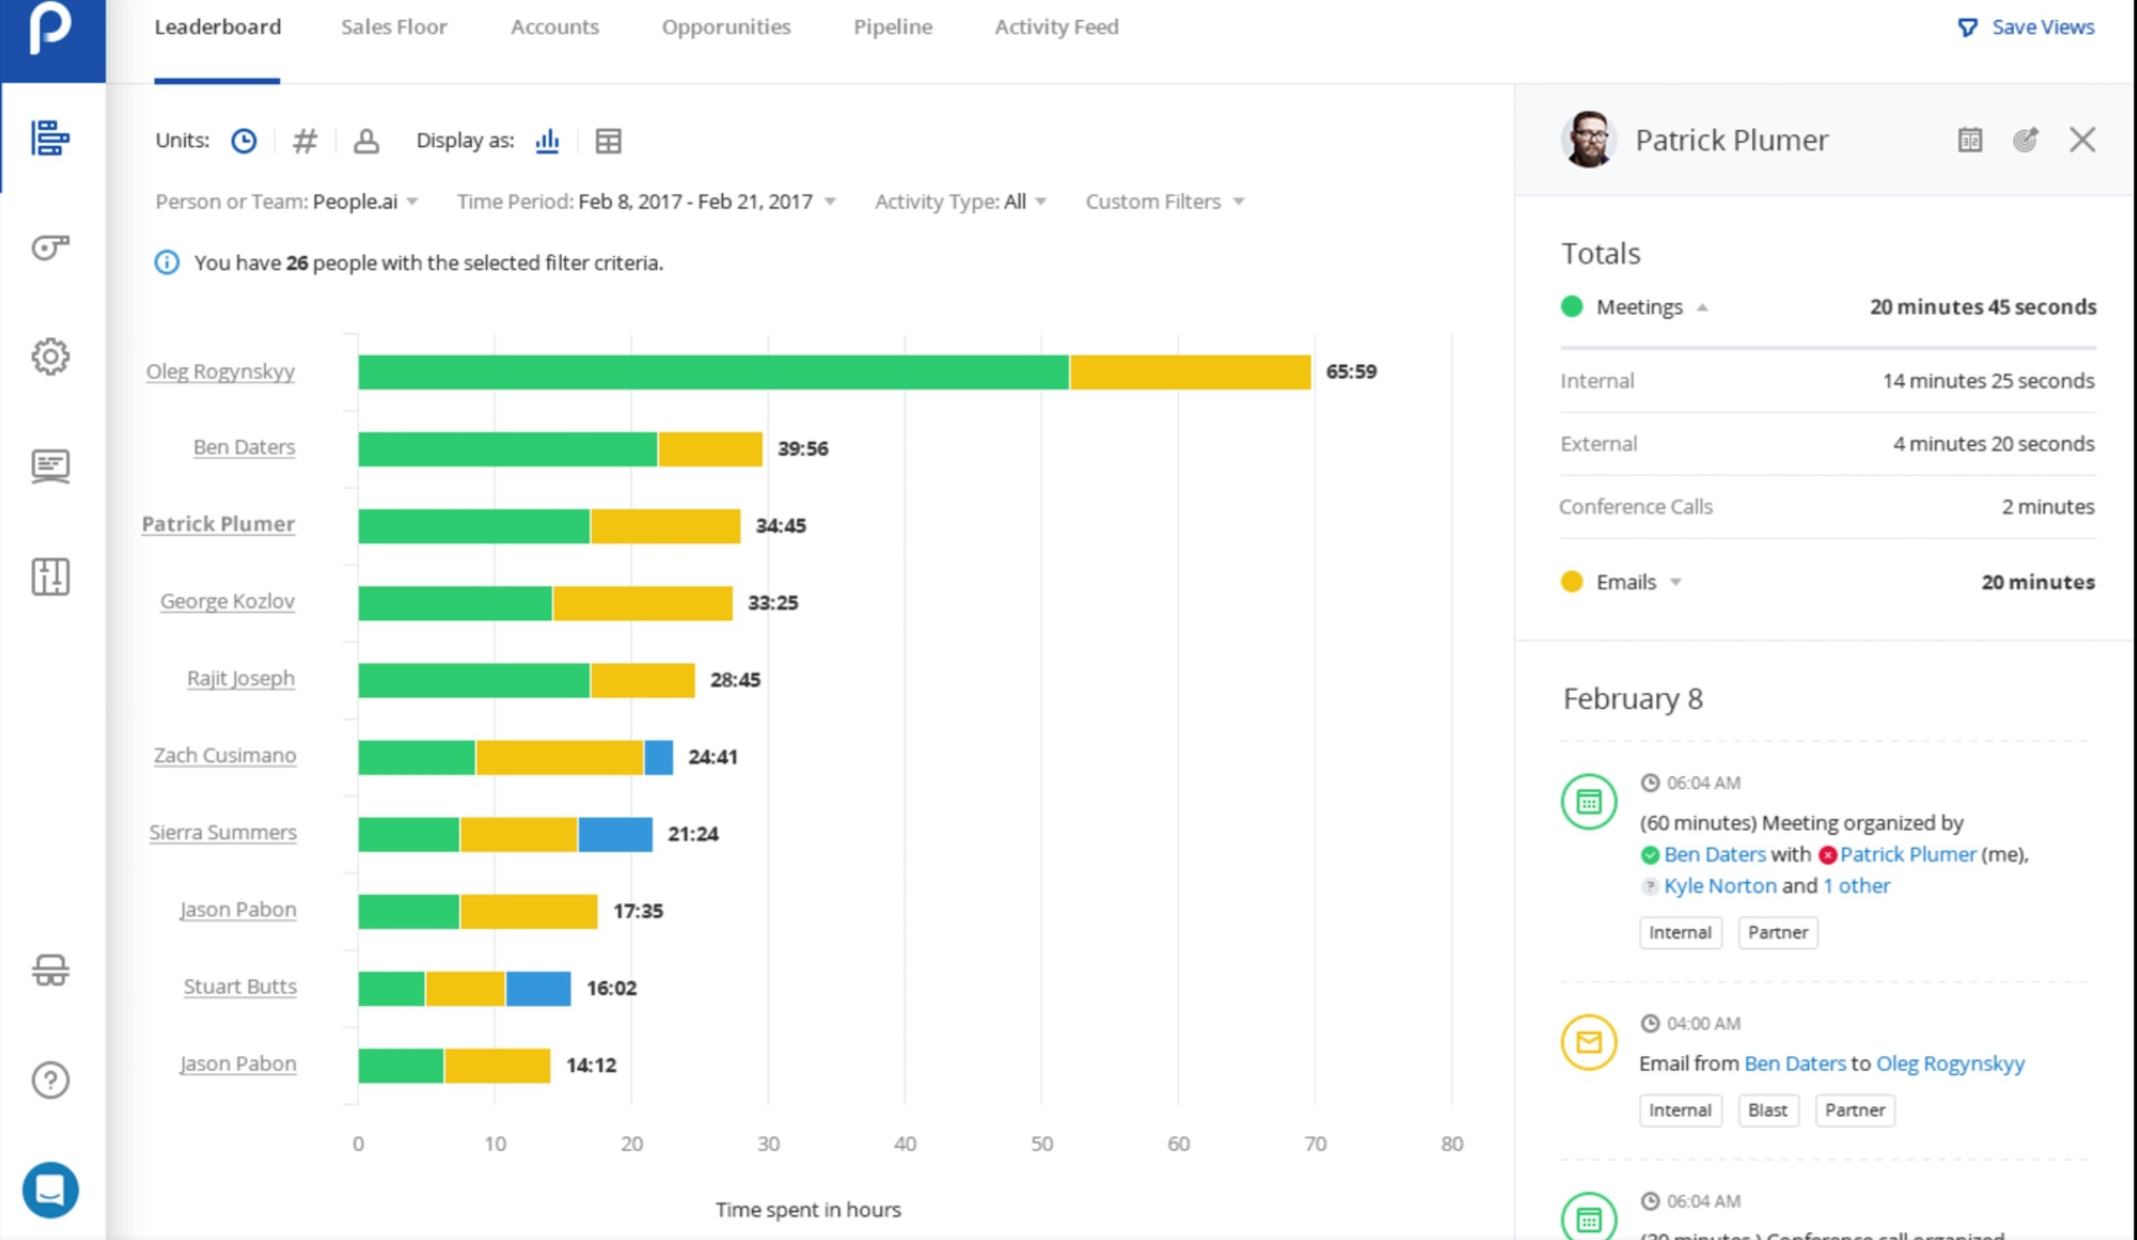Switch units to time clock
Image resolution: width=2137 pixels, height=1240 pixels.
click(x=244, y=141)
